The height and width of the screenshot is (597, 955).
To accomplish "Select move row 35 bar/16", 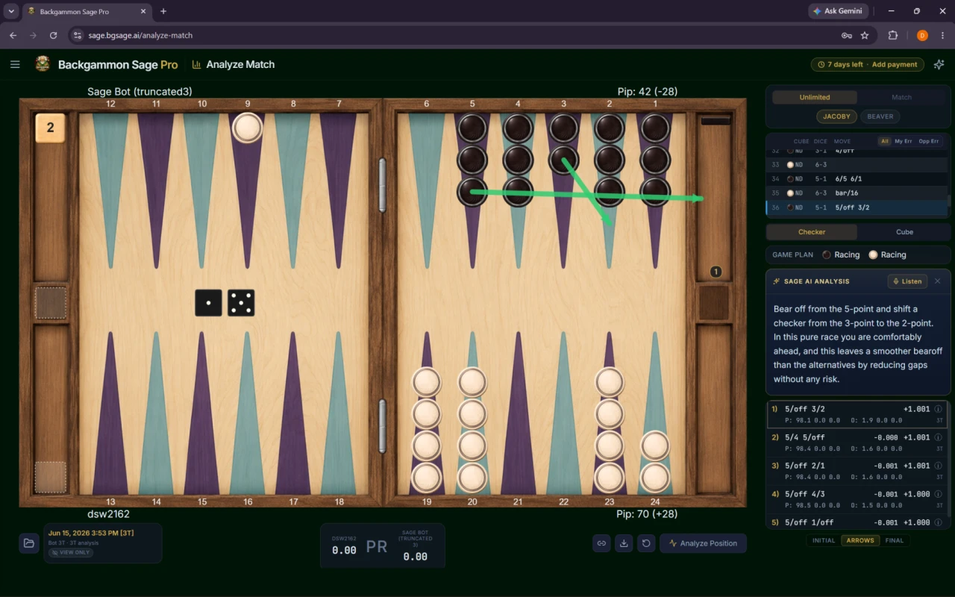I will point(856,193).
